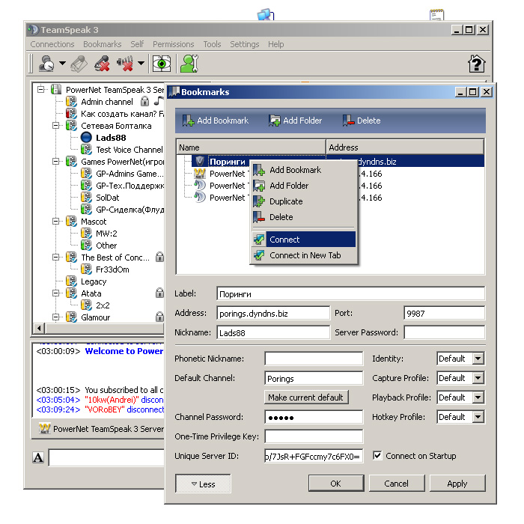This screenshot has height=524, width=524.
Task: Choose Add Bookmark from the context menu
Action: point(303,170)
